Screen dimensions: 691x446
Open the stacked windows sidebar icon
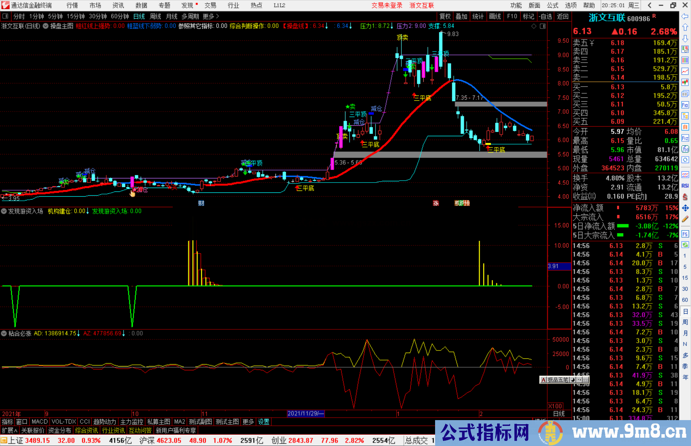[x=685, y=94]
